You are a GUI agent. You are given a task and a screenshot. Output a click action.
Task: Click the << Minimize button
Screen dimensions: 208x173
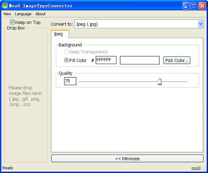pos(127,158)
